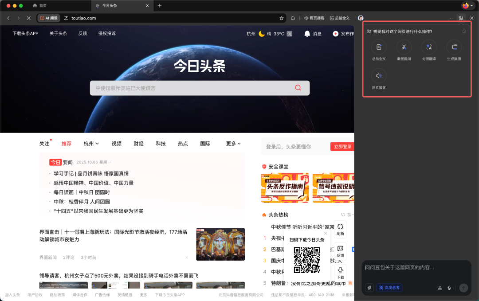Click the paperclip attachment icon
Screen dimensions: 479x301
(369, 288)
